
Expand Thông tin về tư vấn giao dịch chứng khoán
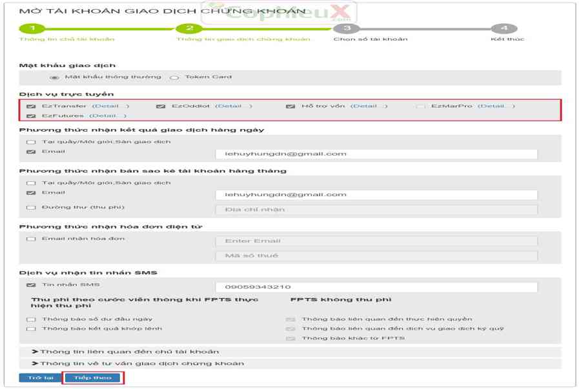(138, 363)
